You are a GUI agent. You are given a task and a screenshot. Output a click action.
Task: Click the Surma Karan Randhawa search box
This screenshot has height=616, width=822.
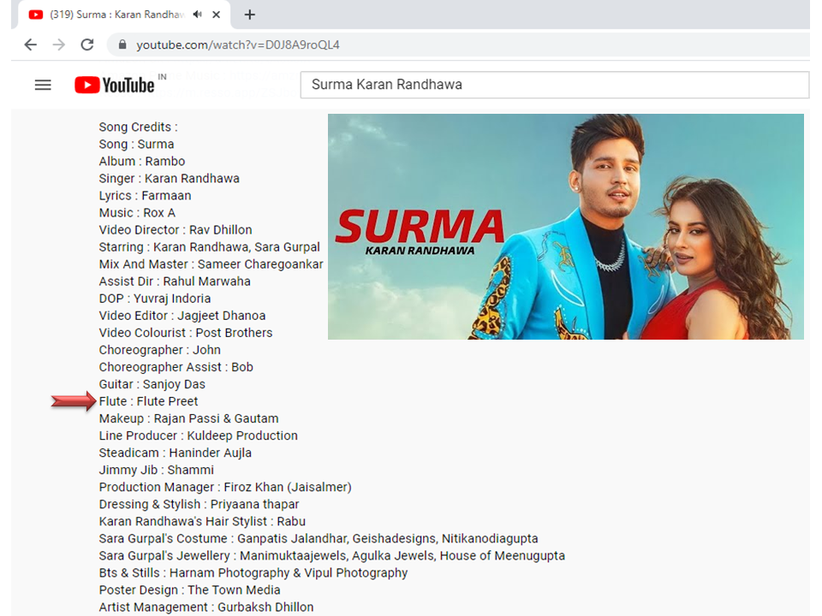(553, 85)
